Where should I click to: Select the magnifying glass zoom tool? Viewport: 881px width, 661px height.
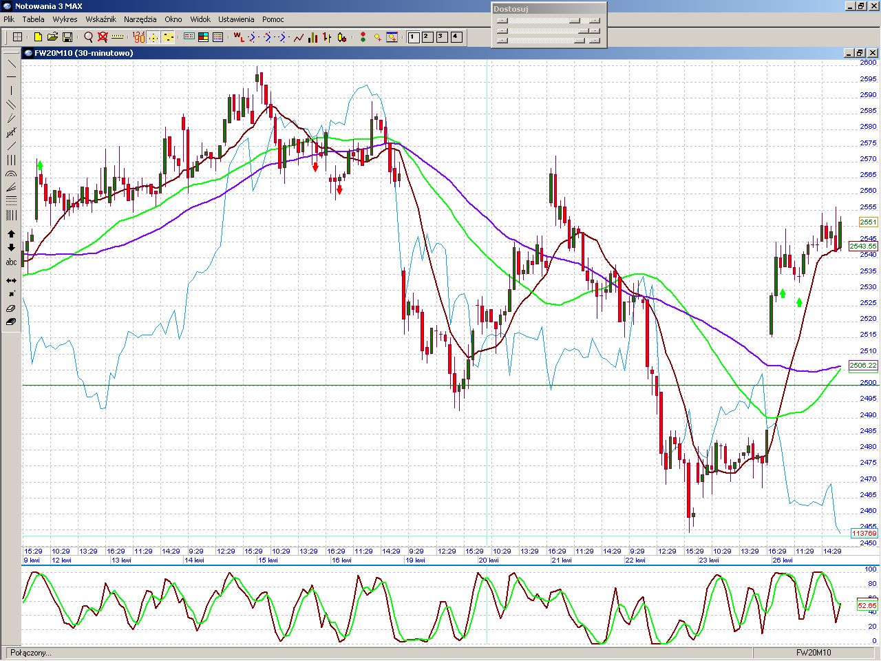(88, 37)
